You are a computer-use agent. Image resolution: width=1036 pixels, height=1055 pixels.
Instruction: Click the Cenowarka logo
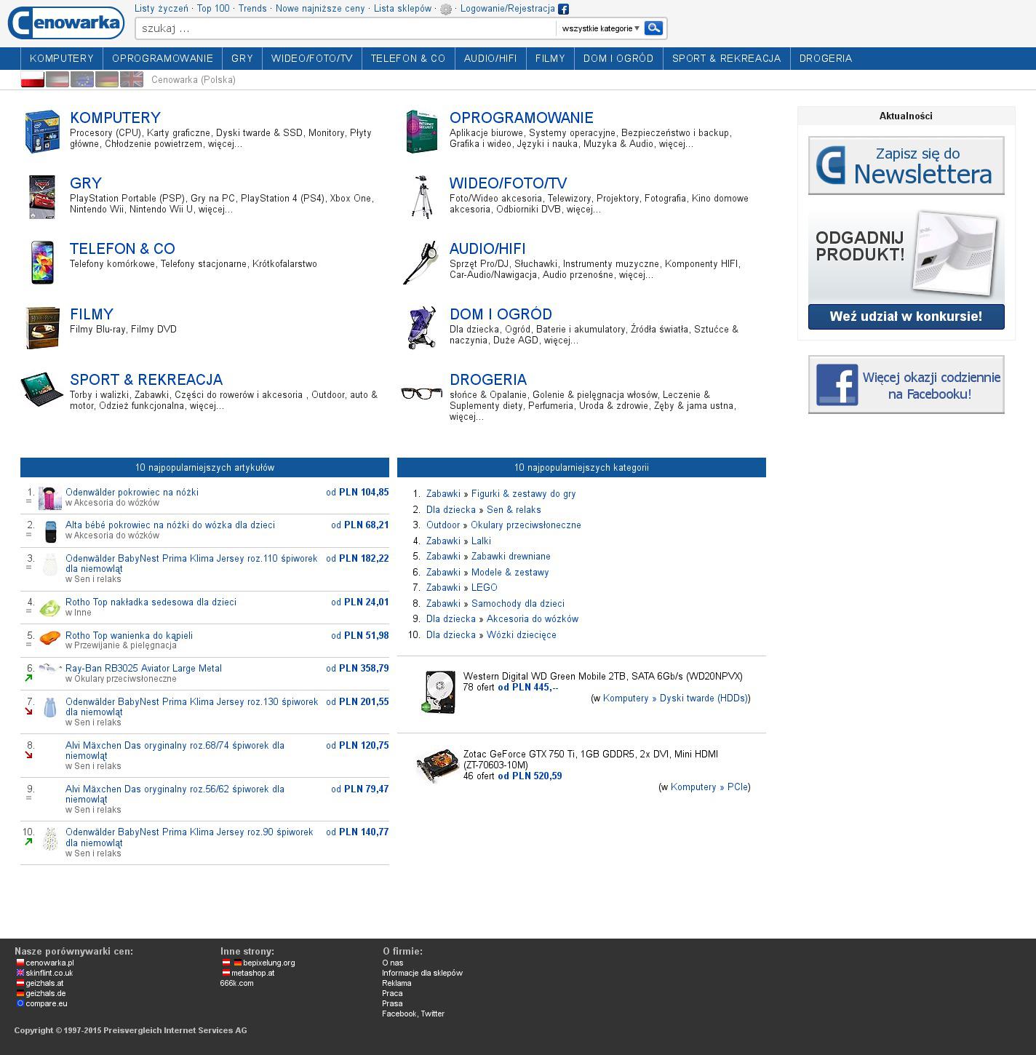point(65,23)
